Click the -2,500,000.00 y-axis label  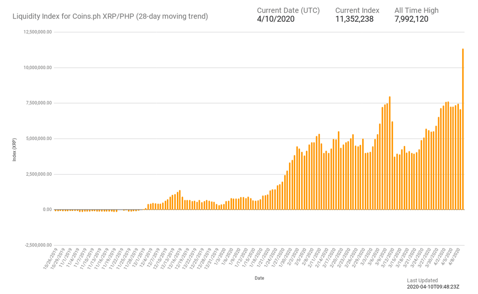pos(38,245)
